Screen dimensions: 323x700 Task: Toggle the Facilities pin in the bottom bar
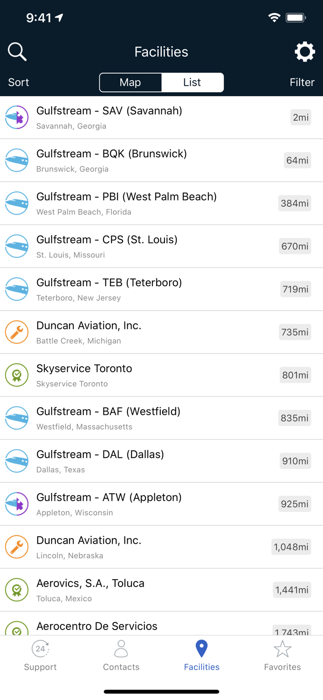[x=201, y=648]
